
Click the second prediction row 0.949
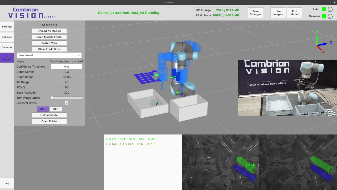(x=130, y=144)
